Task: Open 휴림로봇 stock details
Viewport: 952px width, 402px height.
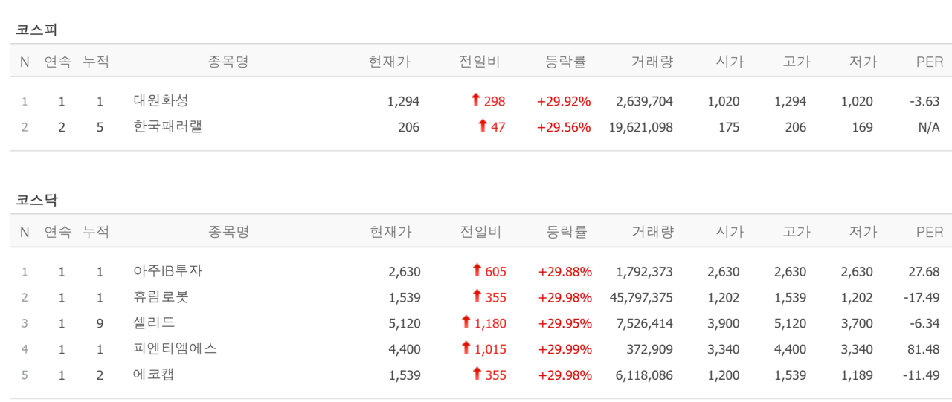Action: tap(161, 297)
